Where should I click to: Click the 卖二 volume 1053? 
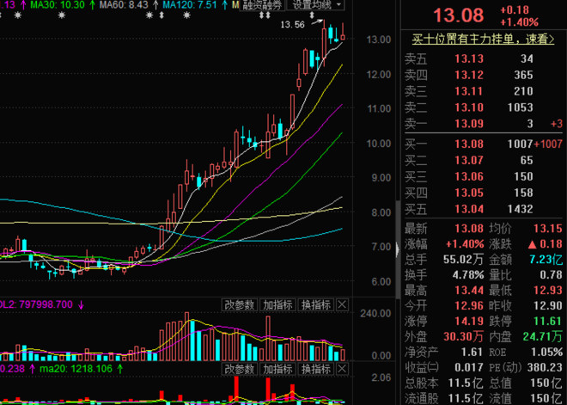point(520,107)
